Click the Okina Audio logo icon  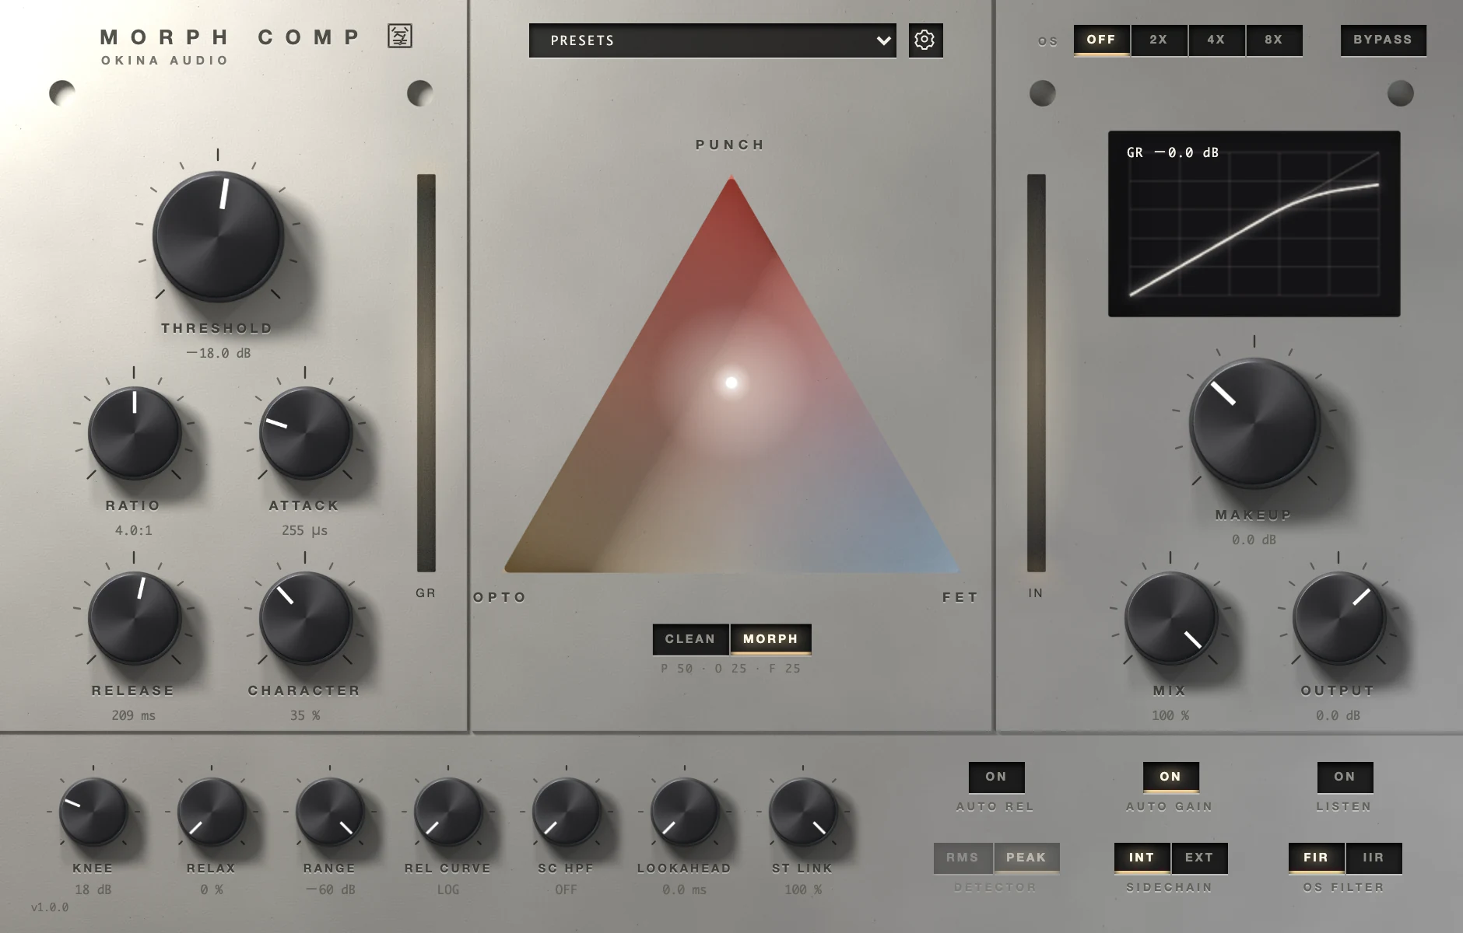(x=400, y=36)
